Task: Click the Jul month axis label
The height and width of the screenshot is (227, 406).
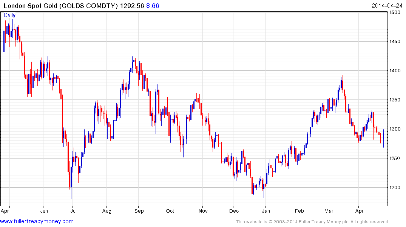Action: 74,211
